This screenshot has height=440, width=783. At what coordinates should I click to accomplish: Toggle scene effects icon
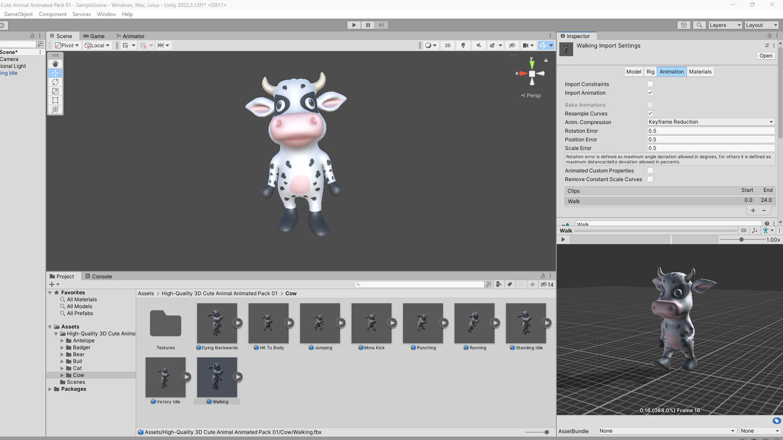(x=492, y=45)
